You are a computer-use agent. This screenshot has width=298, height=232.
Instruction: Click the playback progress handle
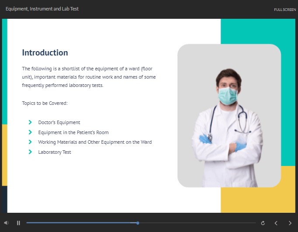click(138, 223)
